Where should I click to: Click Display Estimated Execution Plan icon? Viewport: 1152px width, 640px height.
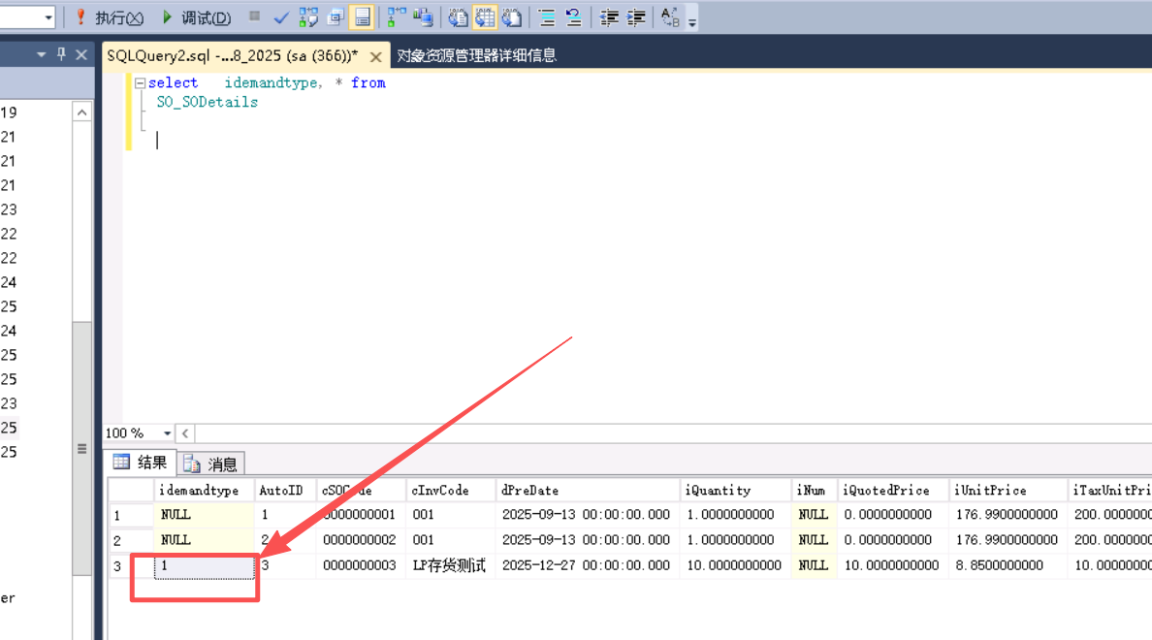[x=308, y=17]
